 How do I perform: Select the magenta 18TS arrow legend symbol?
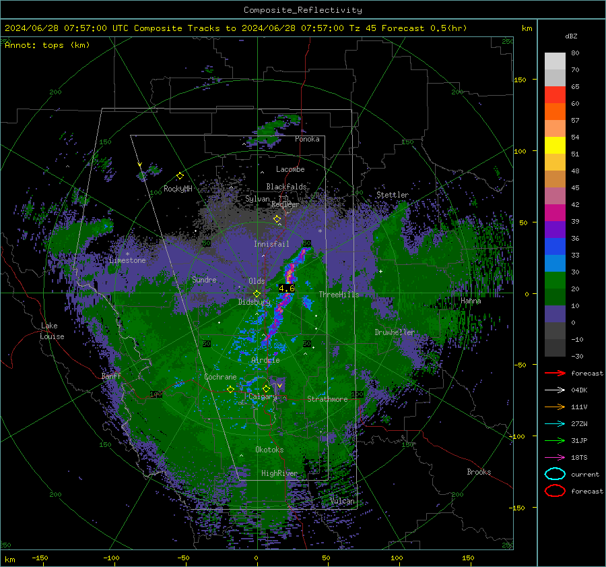(x=555, y=458)
